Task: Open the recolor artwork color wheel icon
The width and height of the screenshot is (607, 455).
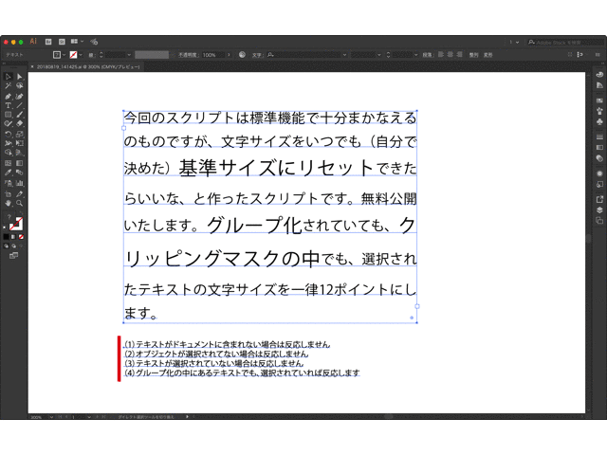Action: point(243,55)
